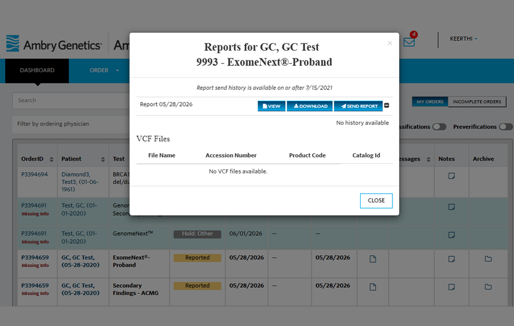Open report document icon for Secondary Findings row

click(373, 287)
